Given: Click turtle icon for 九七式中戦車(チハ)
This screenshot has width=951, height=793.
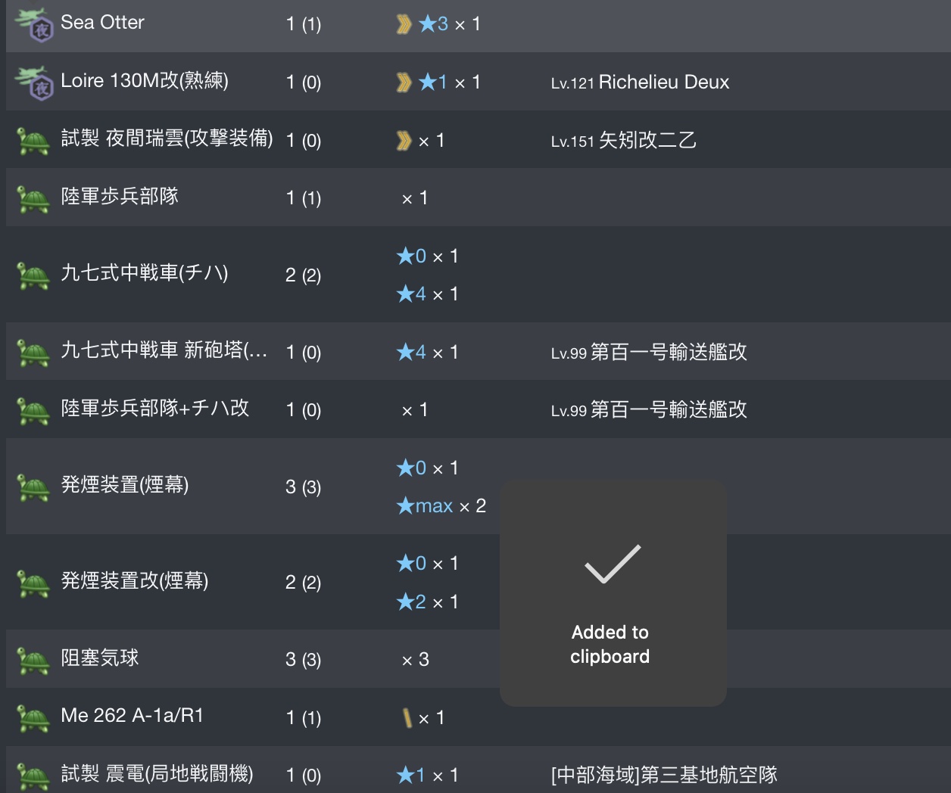Looking at the screenshot, I should click(33, 275).
